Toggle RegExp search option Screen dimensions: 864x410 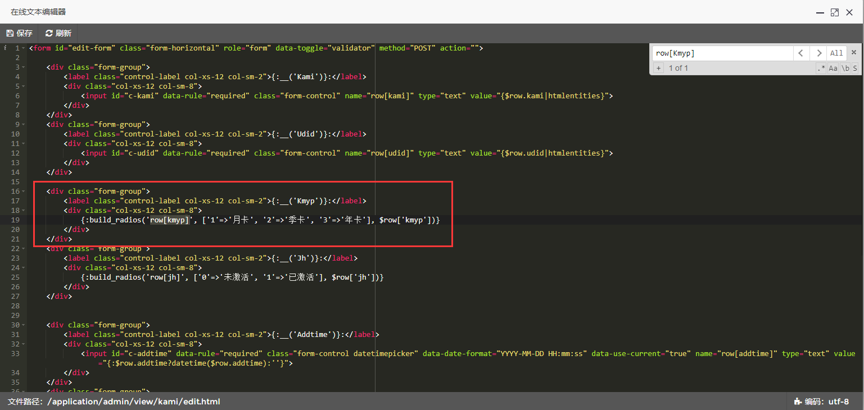tap(821, 68)
